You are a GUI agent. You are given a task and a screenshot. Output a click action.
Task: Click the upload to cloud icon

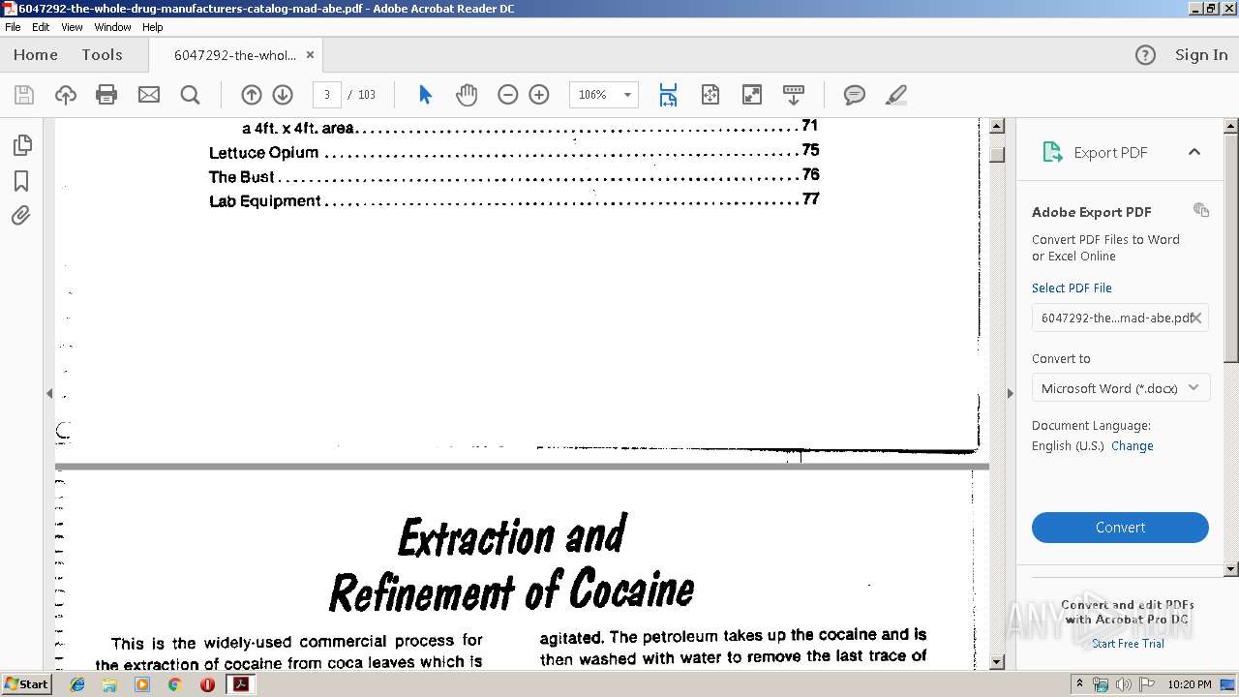coord(66,95)
